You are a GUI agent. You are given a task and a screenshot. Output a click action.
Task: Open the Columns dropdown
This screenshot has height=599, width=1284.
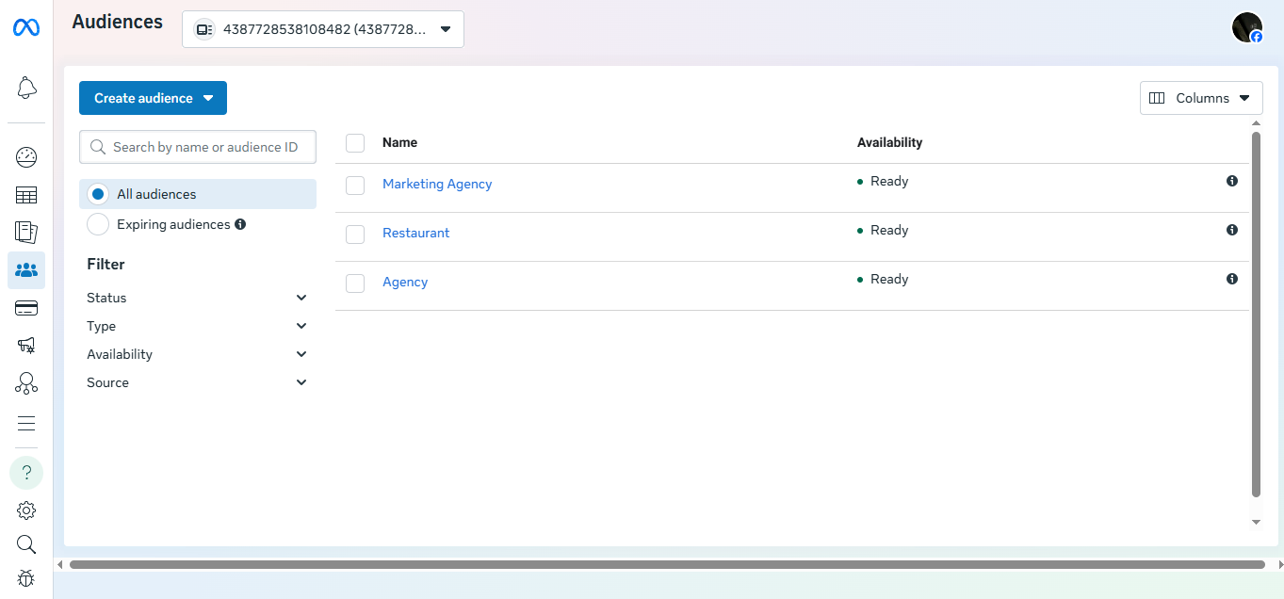coord(1201,98)
